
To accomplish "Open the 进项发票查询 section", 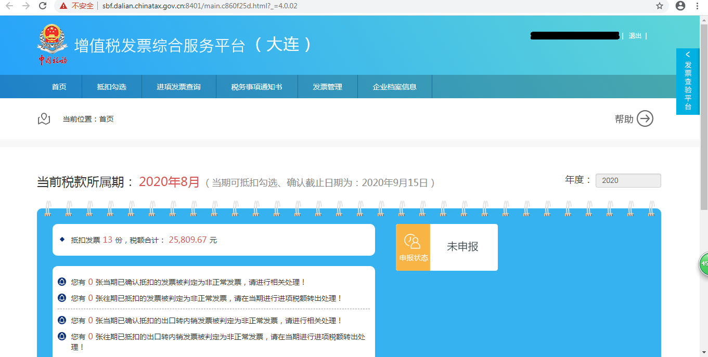I will pyautogui.click(x=178, y=86).
